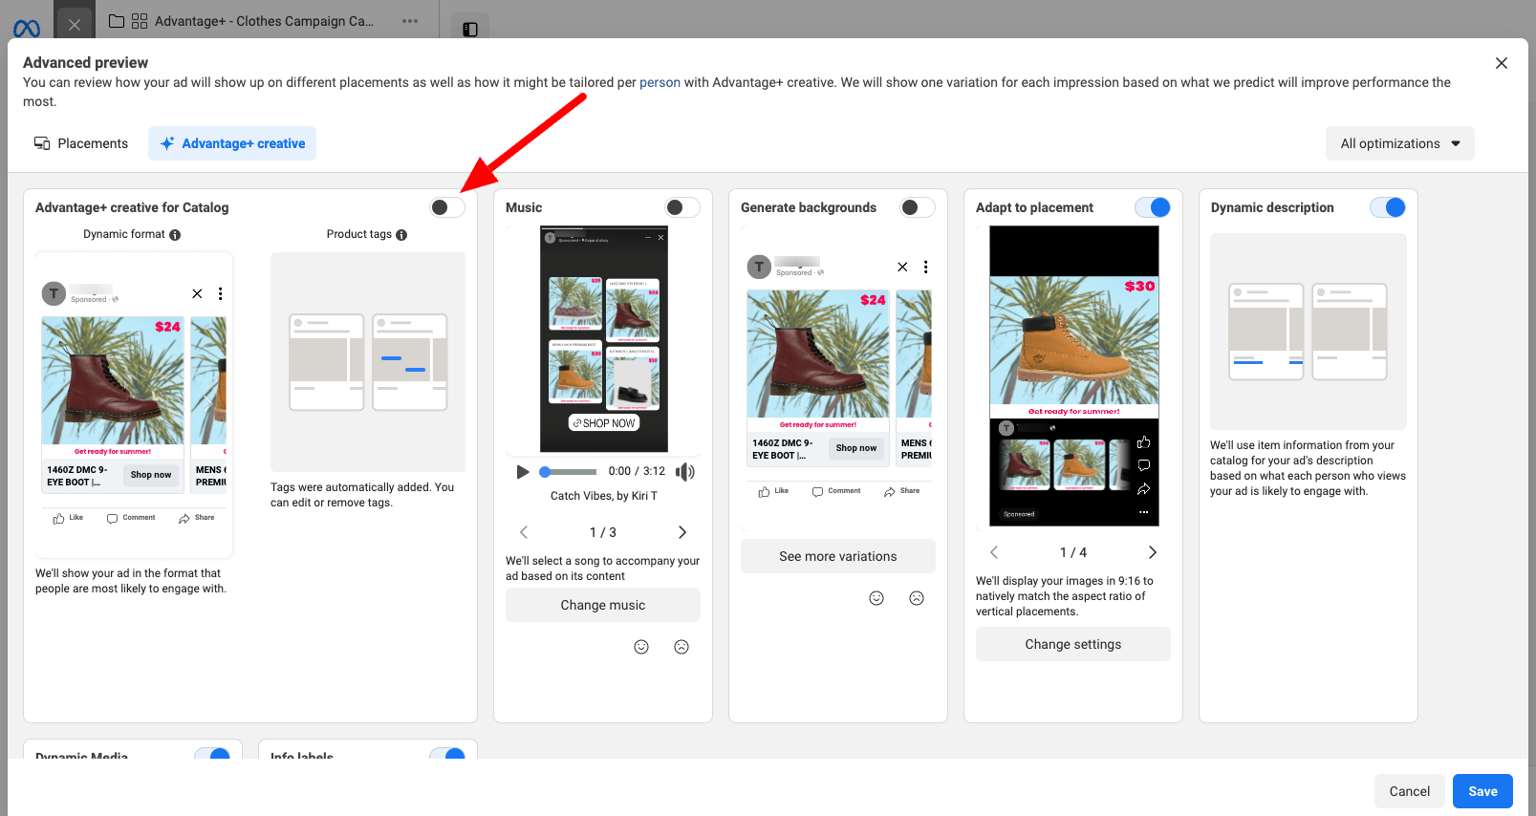
Task: Enable Advantage+ creative for Catalog toggle
Action: (x=446, y=207)
